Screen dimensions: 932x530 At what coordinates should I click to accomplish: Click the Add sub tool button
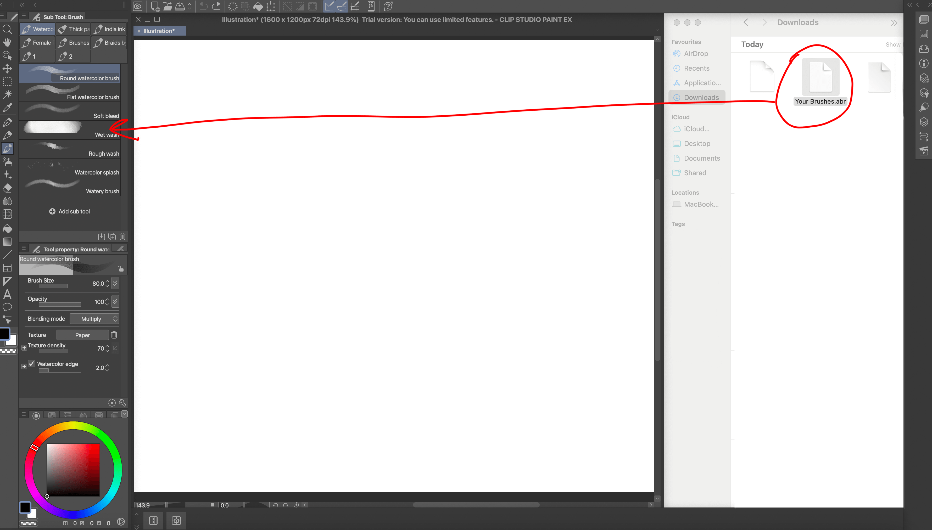70,211
